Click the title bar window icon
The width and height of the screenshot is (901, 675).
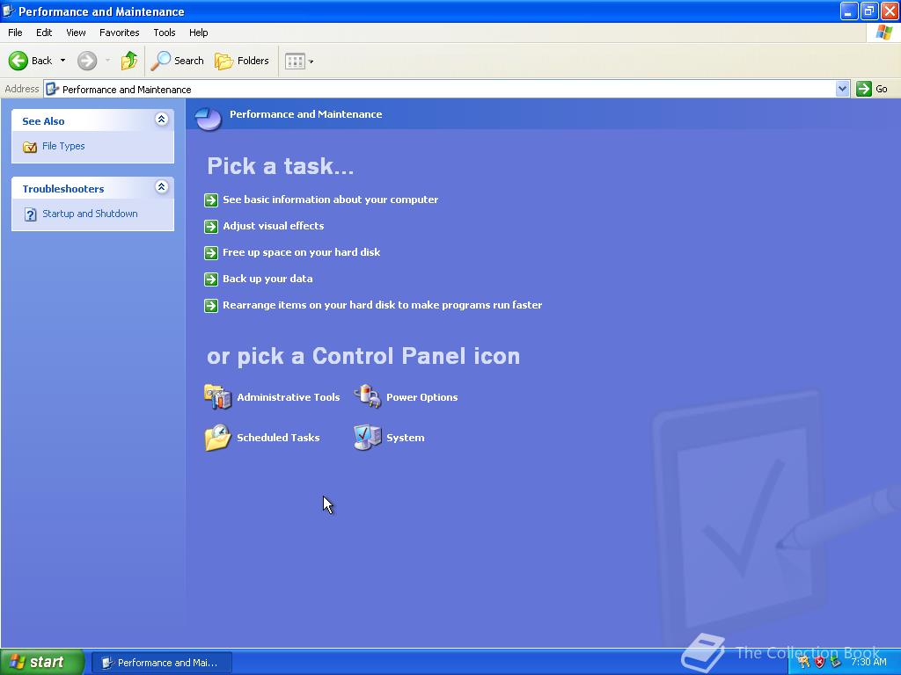pos(9,11)
